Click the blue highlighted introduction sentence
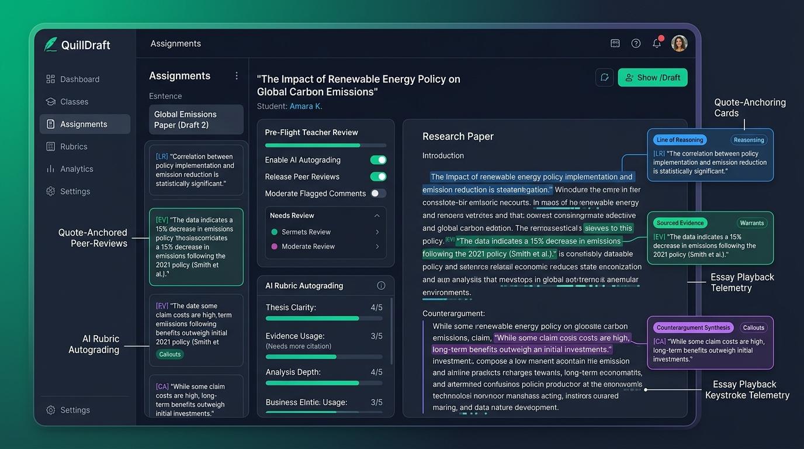This screenshot has height=449, width=804. click(529, 183)
